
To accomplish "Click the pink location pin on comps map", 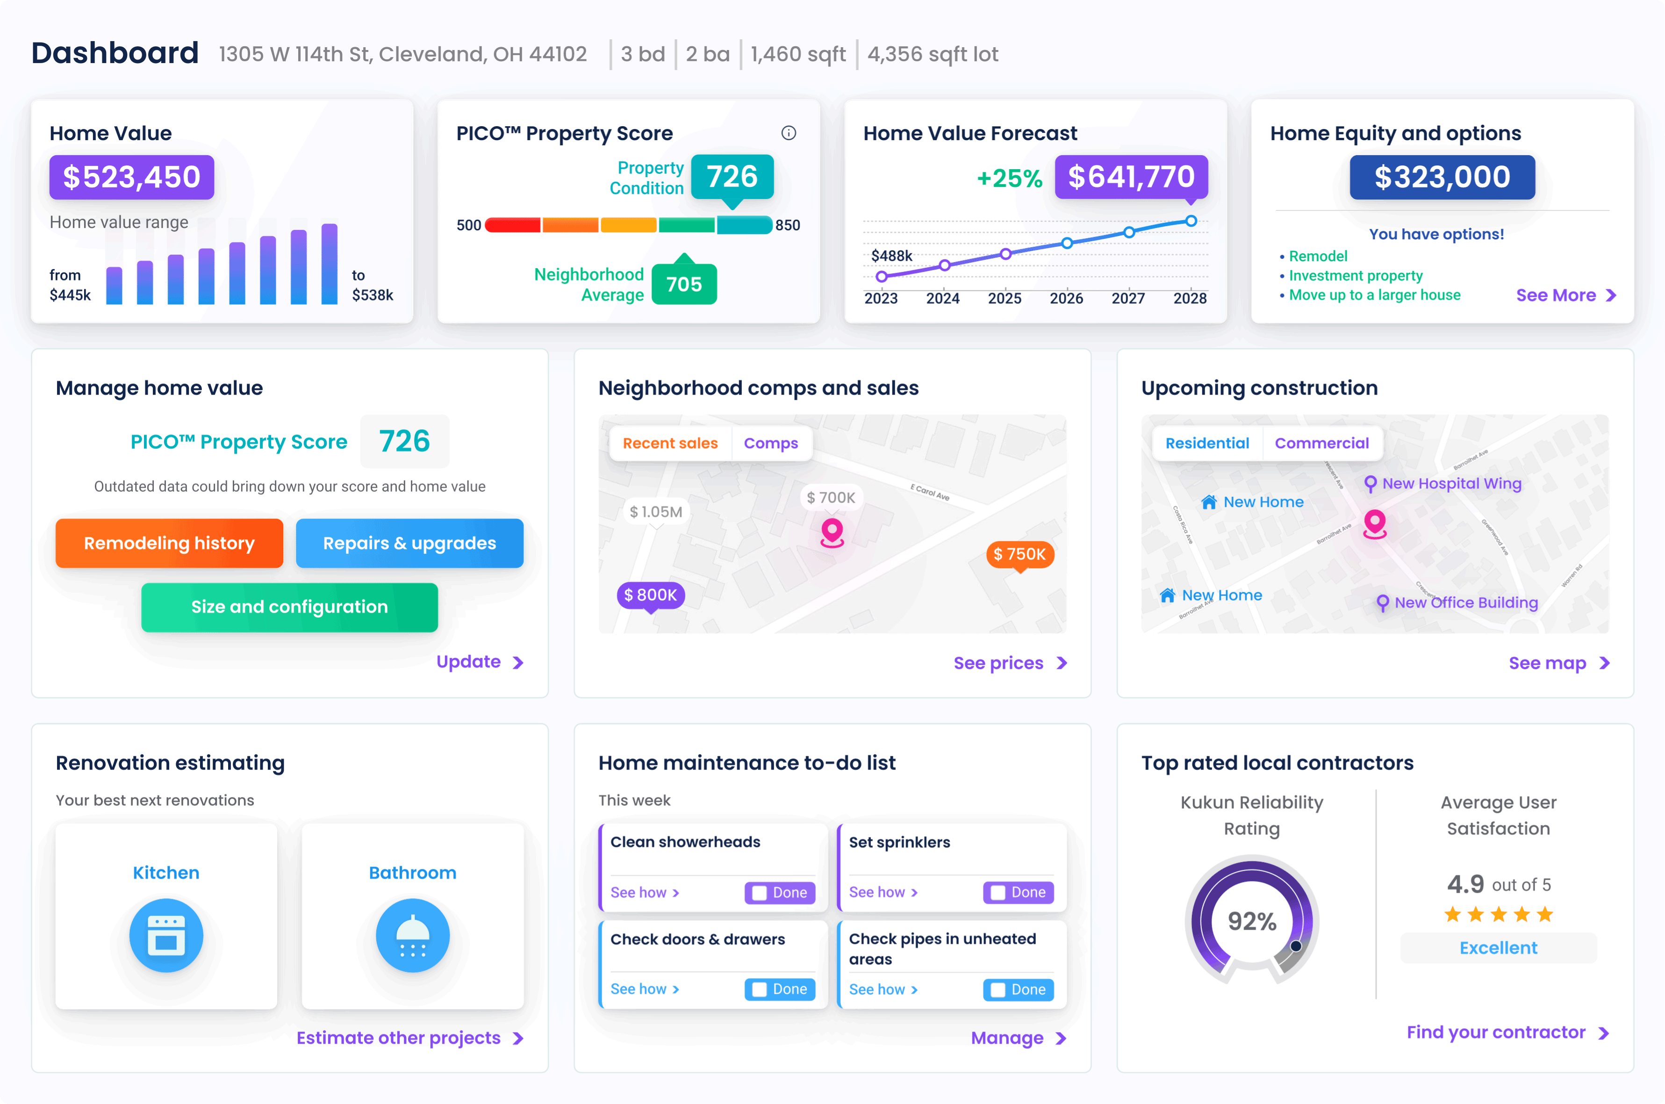I will (832, 531).
